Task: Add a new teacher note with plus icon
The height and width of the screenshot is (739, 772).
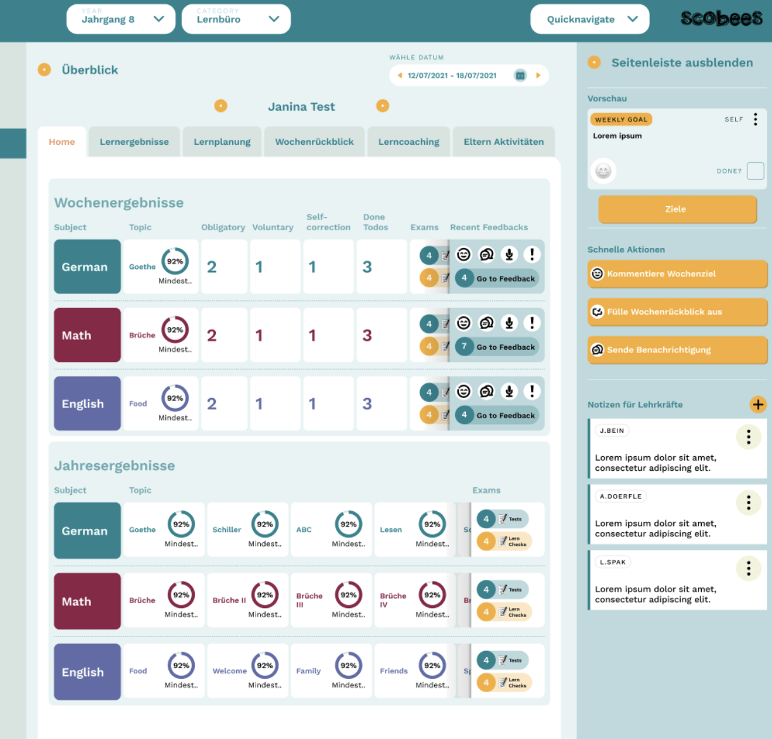Action: pos(757,404)
